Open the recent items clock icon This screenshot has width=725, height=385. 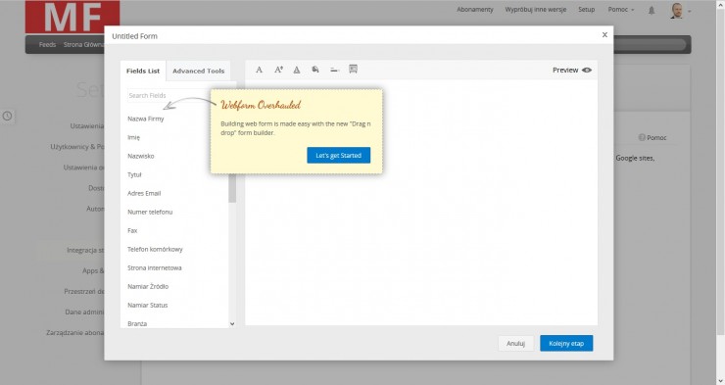[x=8, y=116]
